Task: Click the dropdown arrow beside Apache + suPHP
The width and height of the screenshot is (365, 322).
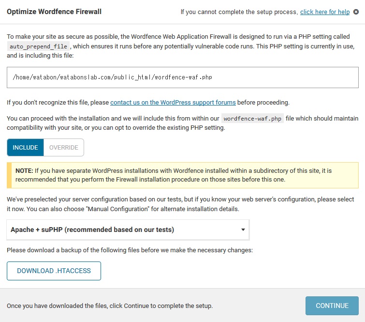Action: pos(243,230)
